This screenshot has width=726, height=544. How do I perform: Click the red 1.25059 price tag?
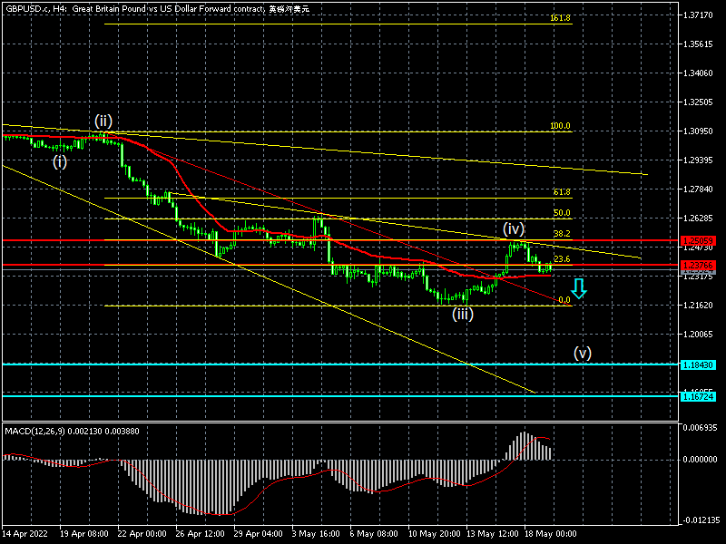[701, 240]
